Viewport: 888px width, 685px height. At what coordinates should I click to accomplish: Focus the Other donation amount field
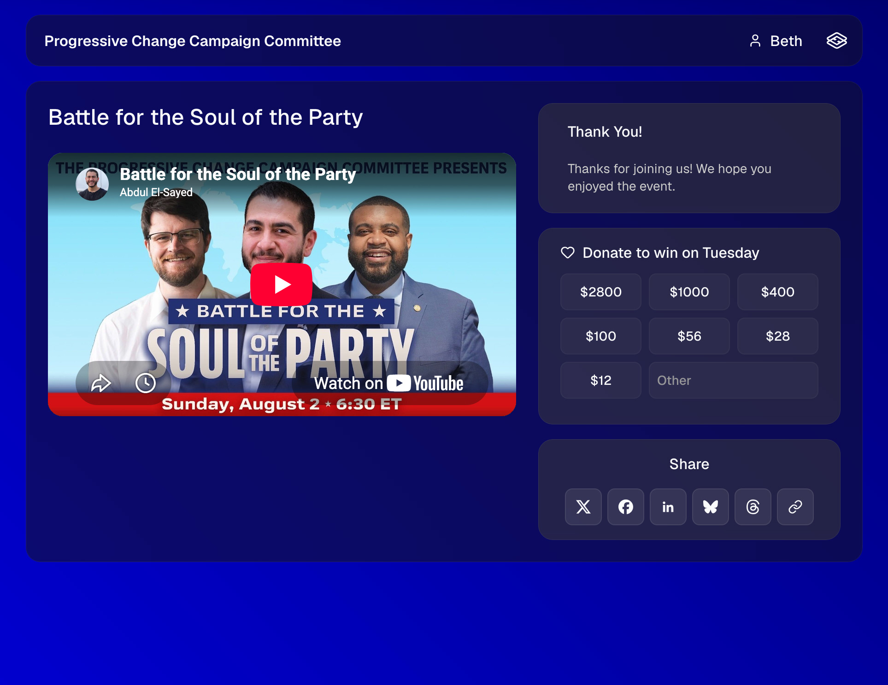click(x=733, y=380)
